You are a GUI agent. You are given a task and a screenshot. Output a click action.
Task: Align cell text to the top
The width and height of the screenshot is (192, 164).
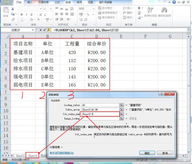pyautogui.click(x=57, y=8)
